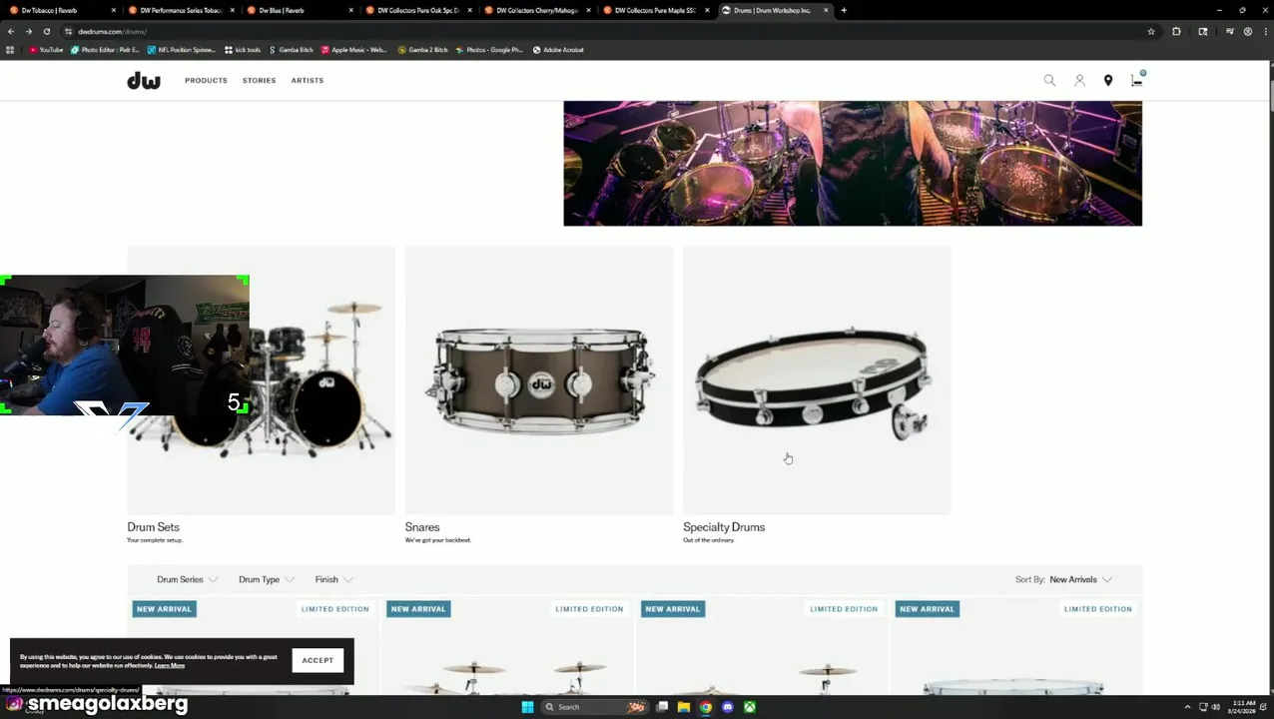The width and height of the screenshot is (1274, 719).
Task: Open the Chrome profile avatar
Action: (1249, 31)
